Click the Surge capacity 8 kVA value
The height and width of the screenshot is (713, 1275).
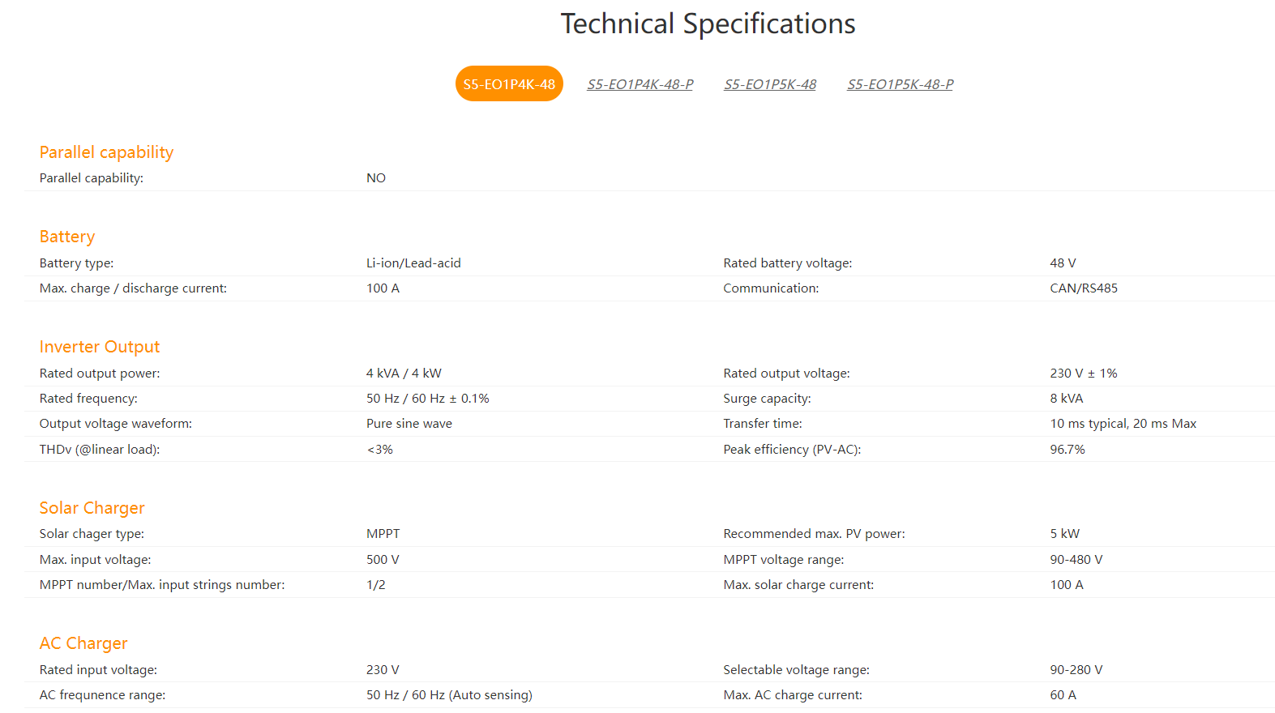(x=1067, y=399)
